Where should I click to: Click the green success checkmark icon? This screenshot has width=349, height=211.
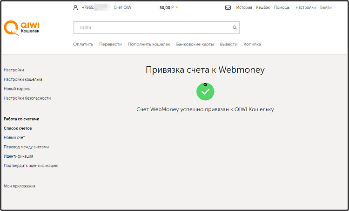click(205, 91)
